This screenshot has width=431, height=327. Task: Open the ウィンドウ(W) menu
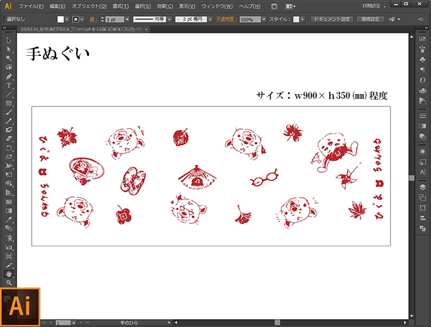coord(217,6)
